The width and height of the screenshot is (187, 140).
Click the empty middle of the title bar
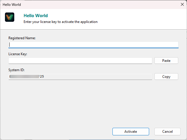click(x=93, y=5)
